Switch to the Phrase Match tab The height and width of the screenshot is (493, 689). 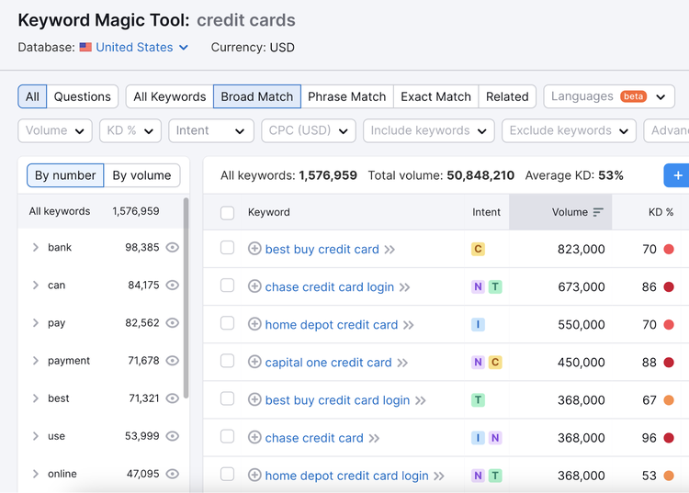[346, 96]
